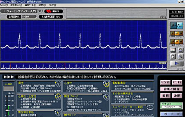185x117 pixels.
Task: Click the white triple-arrow prompt icon
Action: point(9,77)
